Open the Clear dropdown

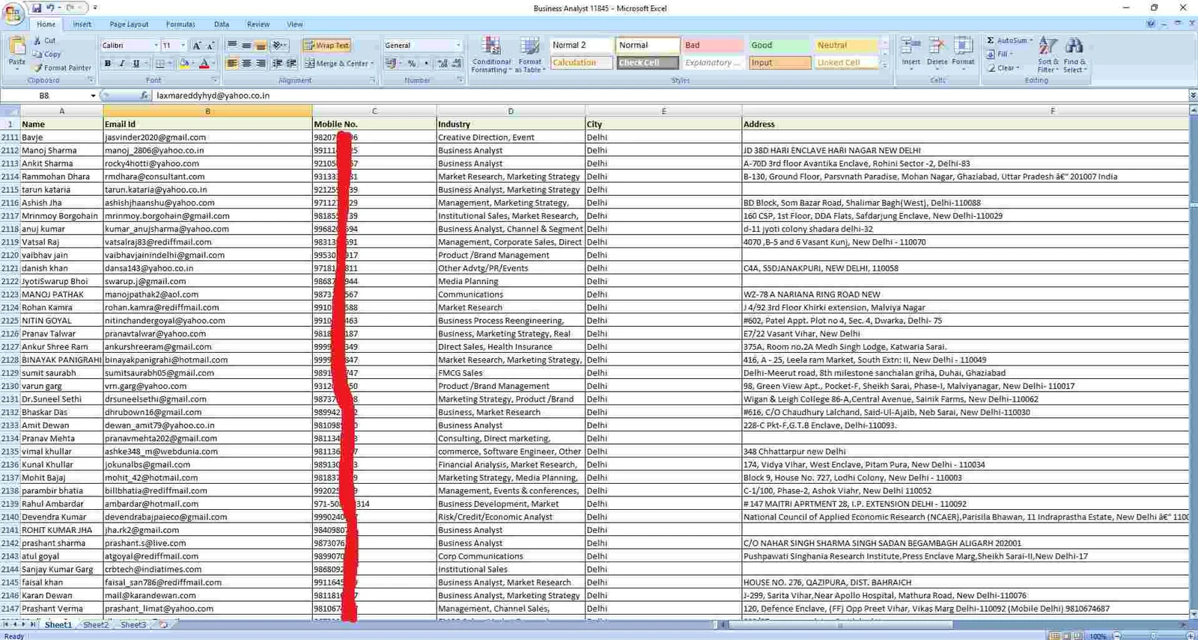[x=1004, y=67]
